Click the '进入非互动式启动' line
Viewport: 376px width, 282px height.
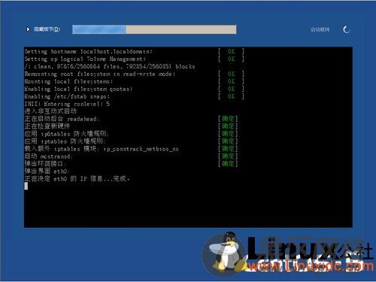pyautogui.click(x=50, y=111)
